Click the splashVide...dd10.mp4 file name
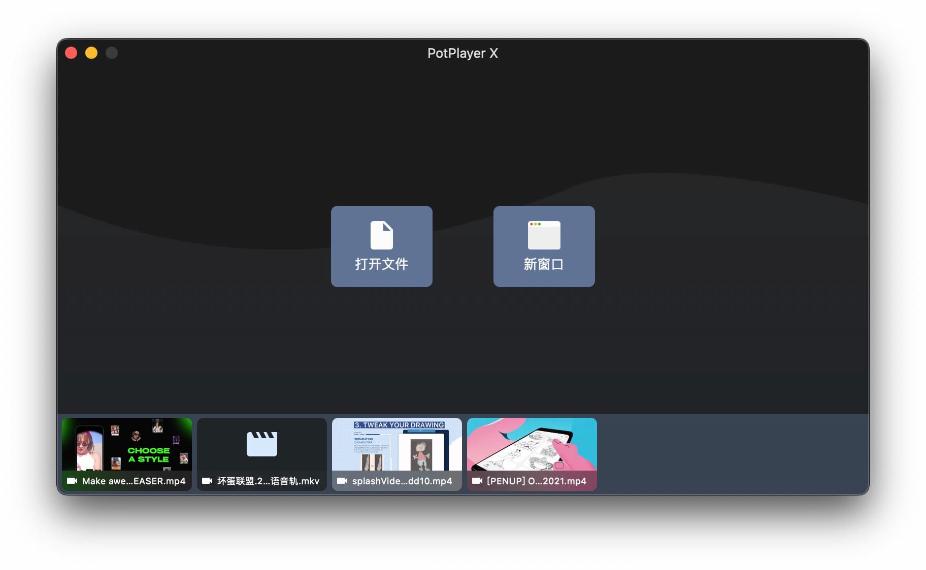Screen dimensions: 926x570 pyautogui.click(x=402, y=481)
